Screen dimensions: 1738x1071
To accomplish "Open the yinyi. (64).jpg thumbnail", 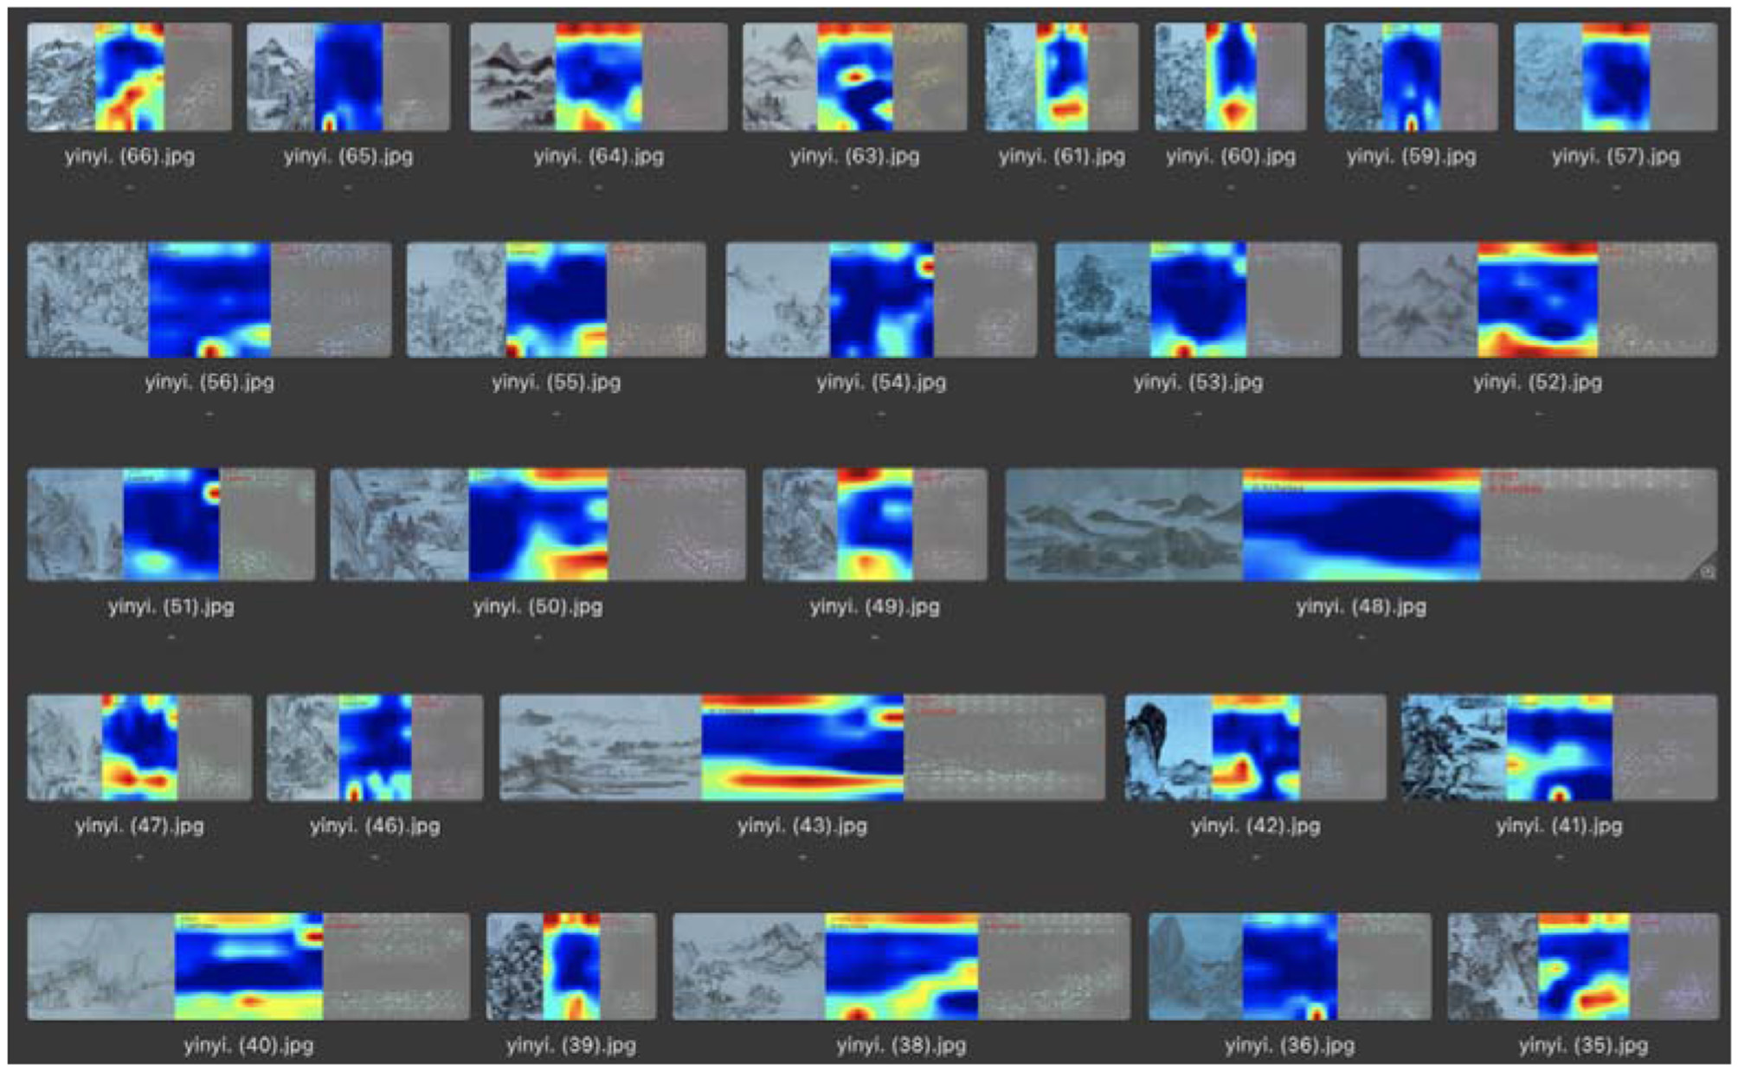I will coord(598,77).
